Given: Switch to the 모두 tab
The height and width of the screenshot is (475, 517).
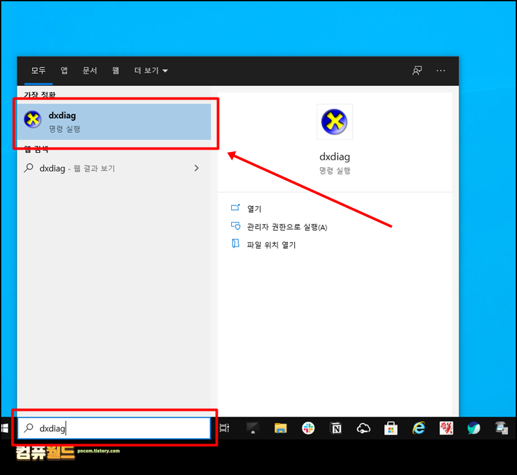Looking at the screenshot, I should coord(39,70).
